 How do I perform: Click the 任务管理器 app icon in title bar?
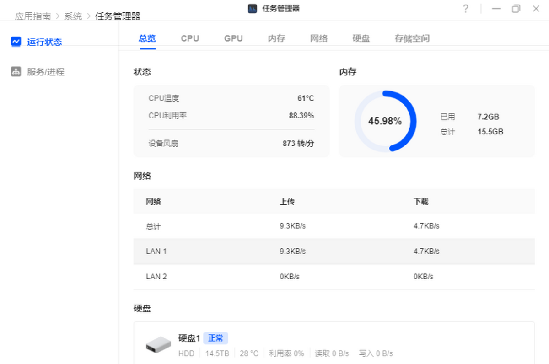252,8
